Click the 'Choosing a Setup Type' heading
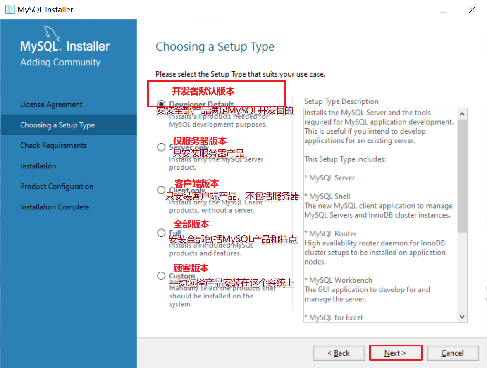 coord(215,47)
